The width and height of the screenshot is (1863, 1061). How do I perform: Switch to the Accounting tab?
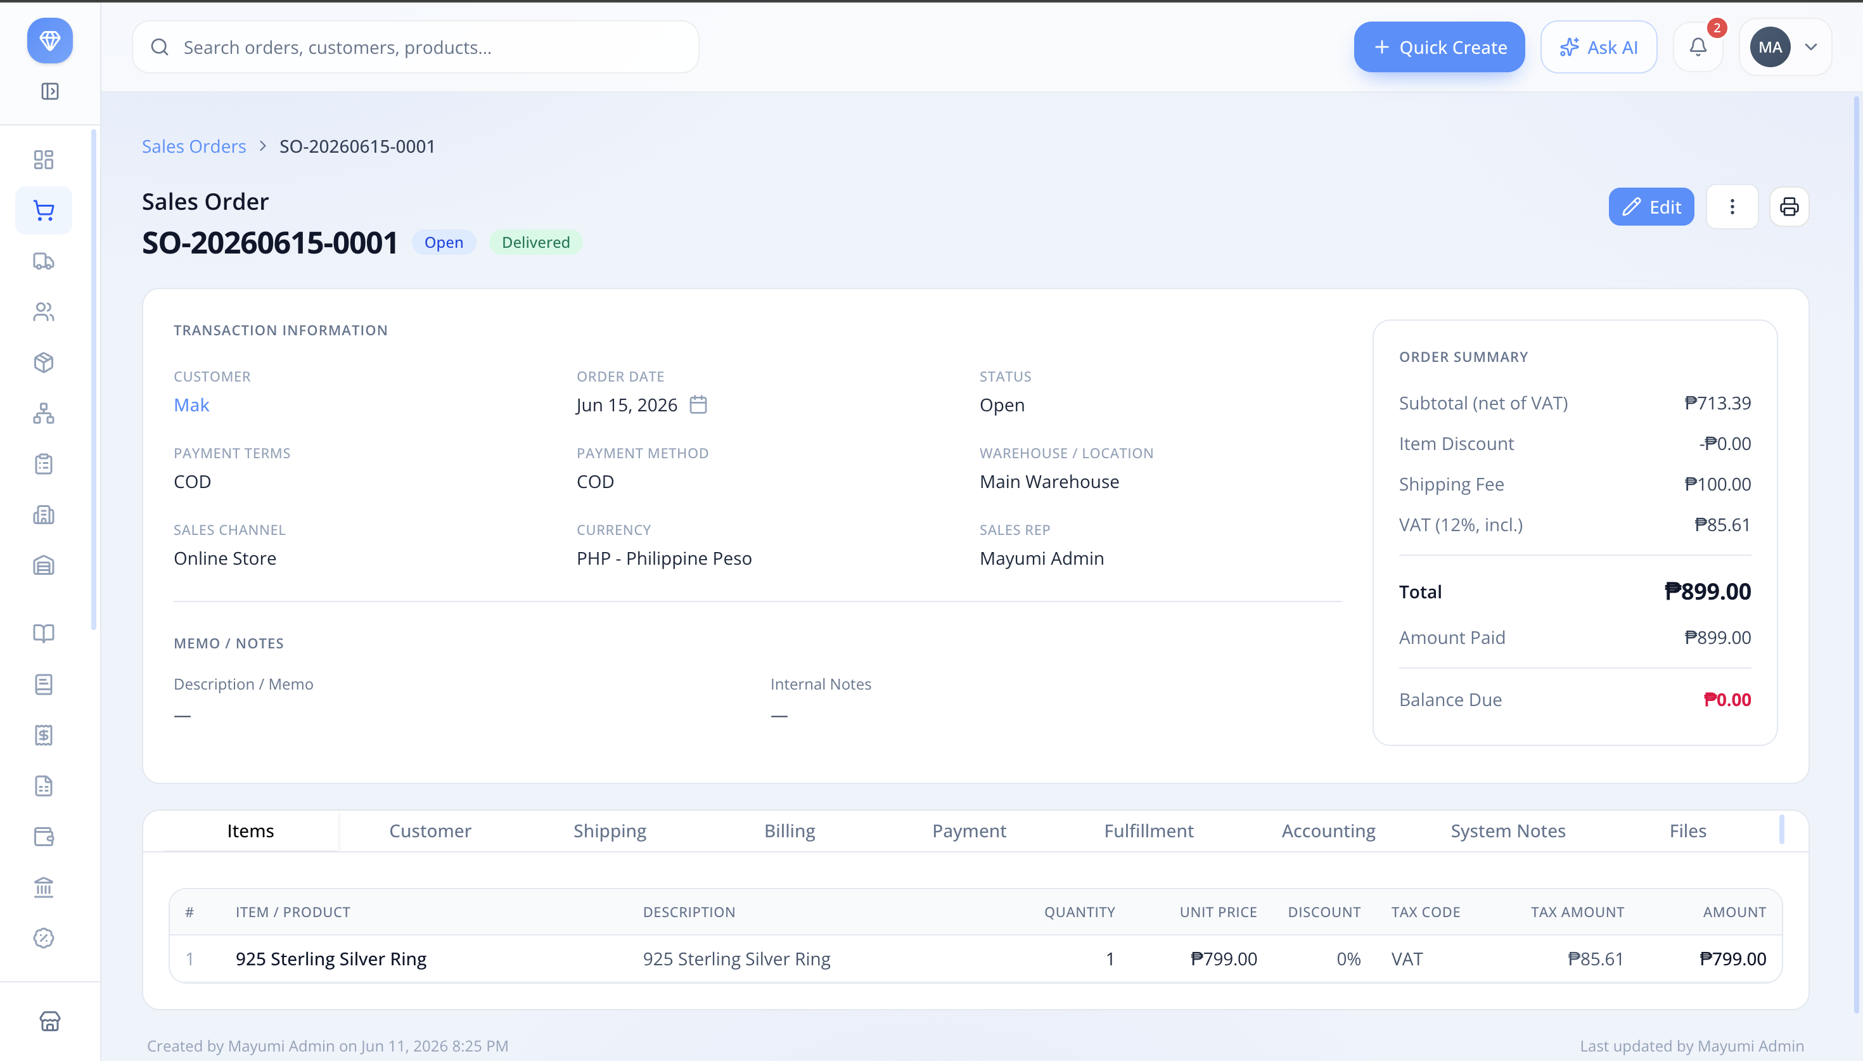pyautogui.click(x=1328, y=831)
